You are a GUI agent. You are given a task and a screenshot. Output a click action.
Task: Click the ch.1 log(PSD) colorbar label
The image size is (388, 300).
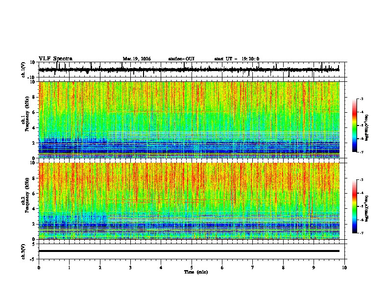tap(367, 127)
